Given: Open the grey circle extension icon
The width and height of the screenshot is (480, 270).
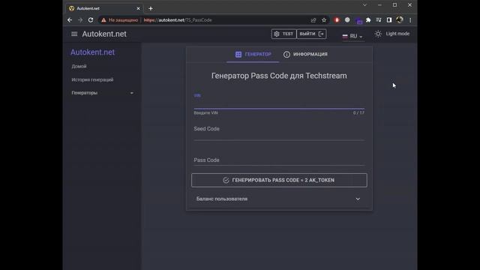Looking at the screenshot, I should (x=347, y=20).
